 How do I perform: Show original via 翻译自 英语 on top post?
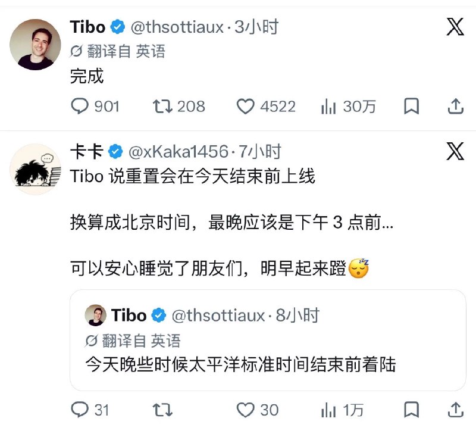click(117, 51)
